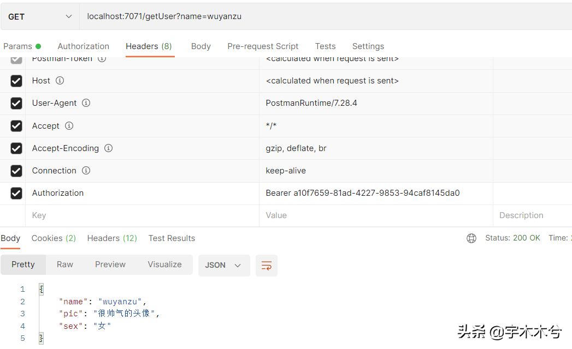Uncheck the Host header checkbox
Viewport: 572px width, 349px height.
[x=16, y=80]
